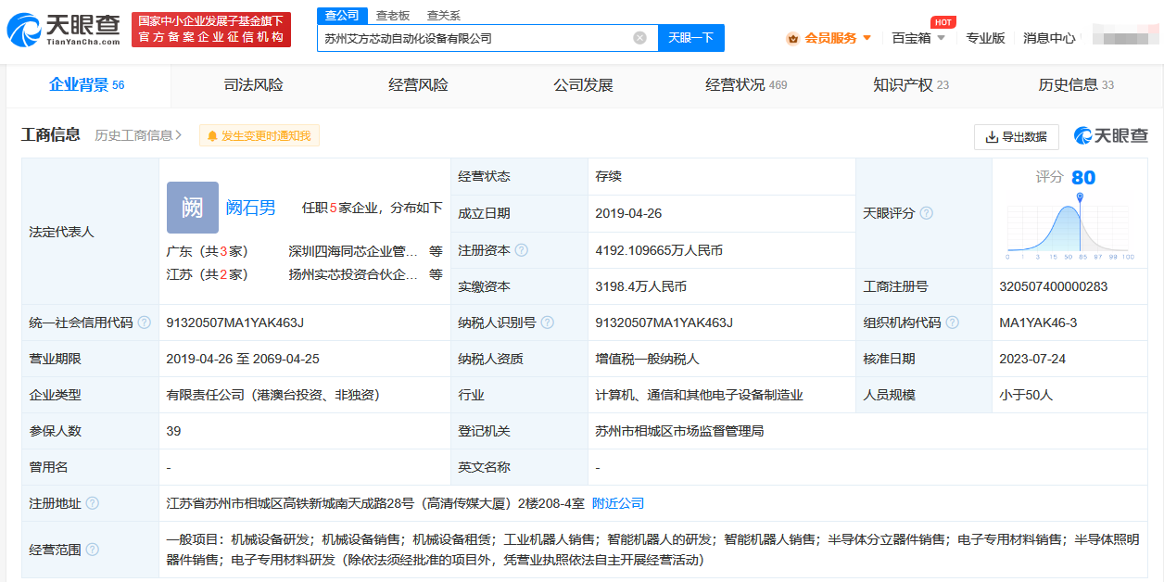Click the 发生变更时通知我 notify label

(267, 136)
